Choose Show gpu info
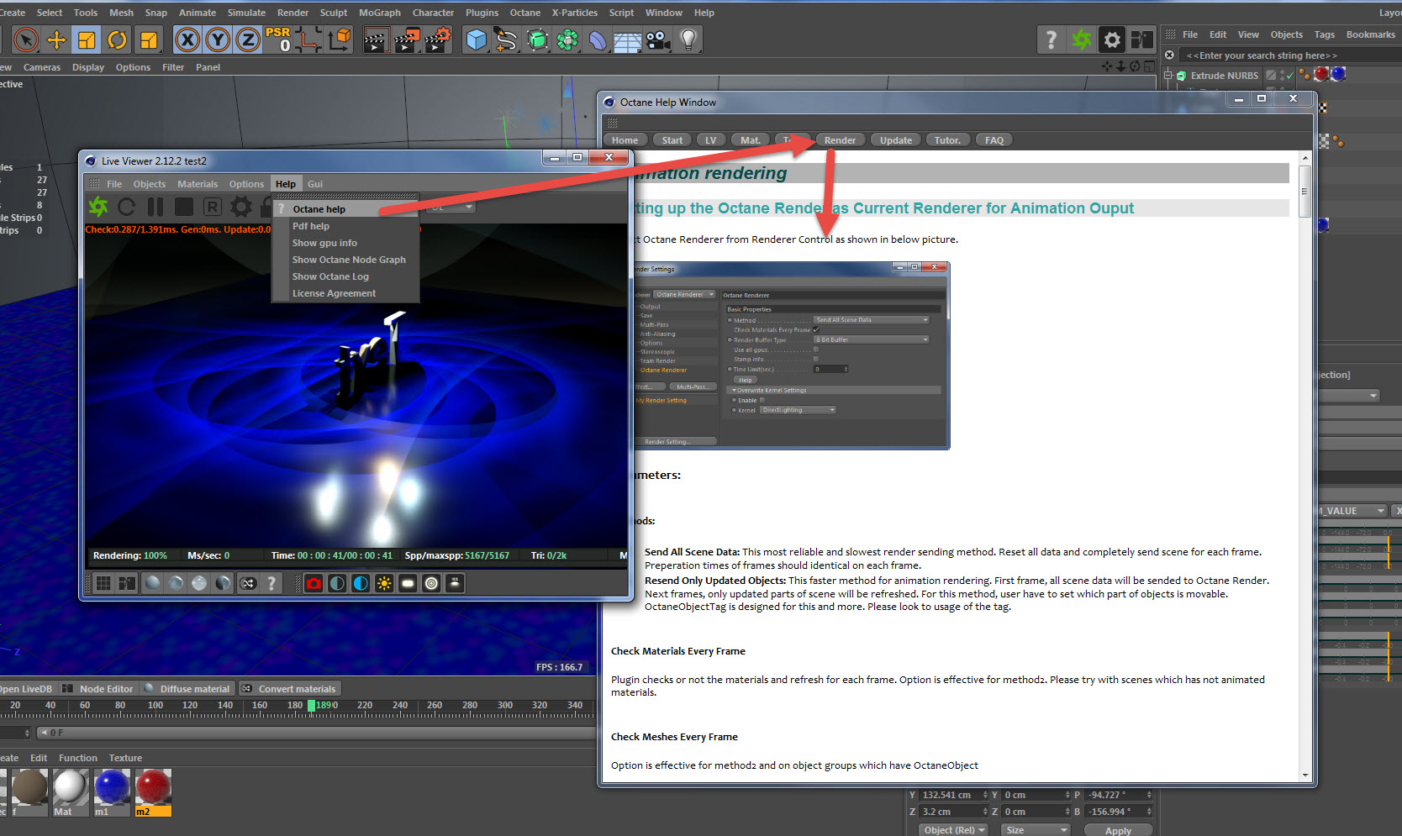Image resolution: width=1402 pixels, height=836 pixels. [324, 243]
